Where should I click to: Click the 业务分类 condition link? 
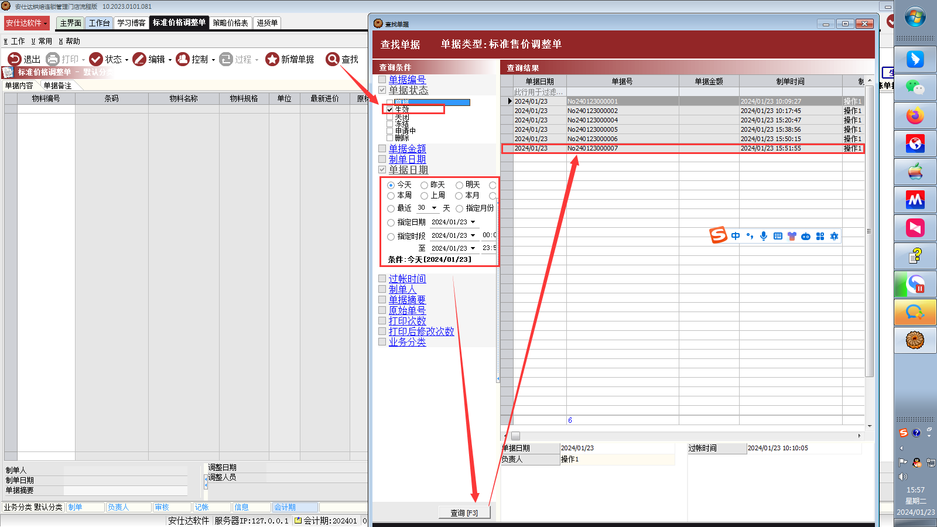click(407, 342)
